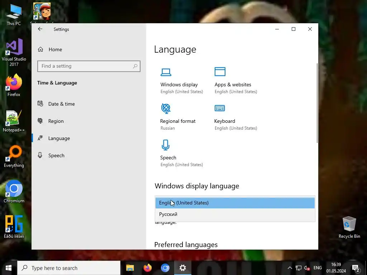Select the PG desktop shortcut icon
The height and width of the screenshot is (275, 367).
point(14,227)
